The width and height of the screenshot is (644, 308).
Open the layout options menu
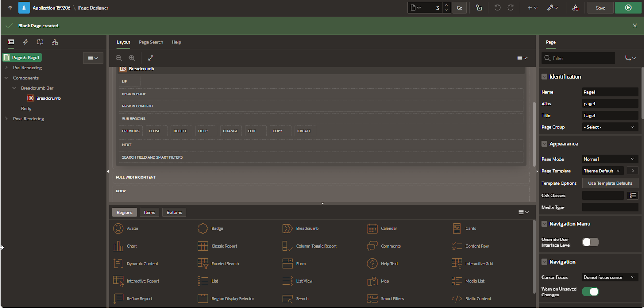pyautogui.click(x=522, y=58)
